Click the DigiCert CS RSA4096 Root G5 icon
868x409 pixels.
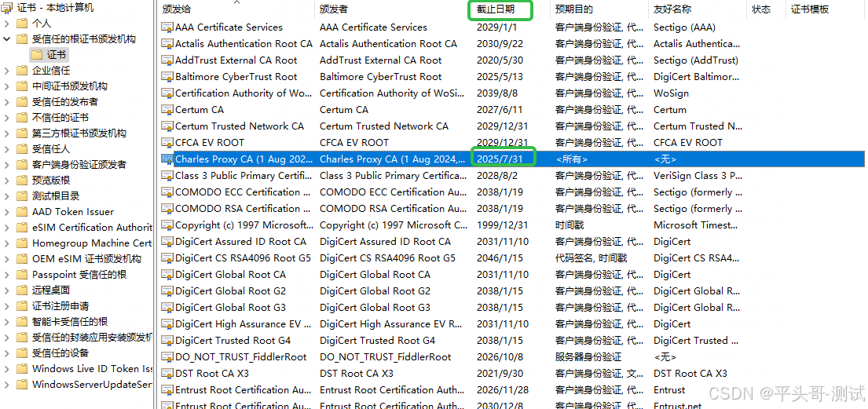click(167, 258)
